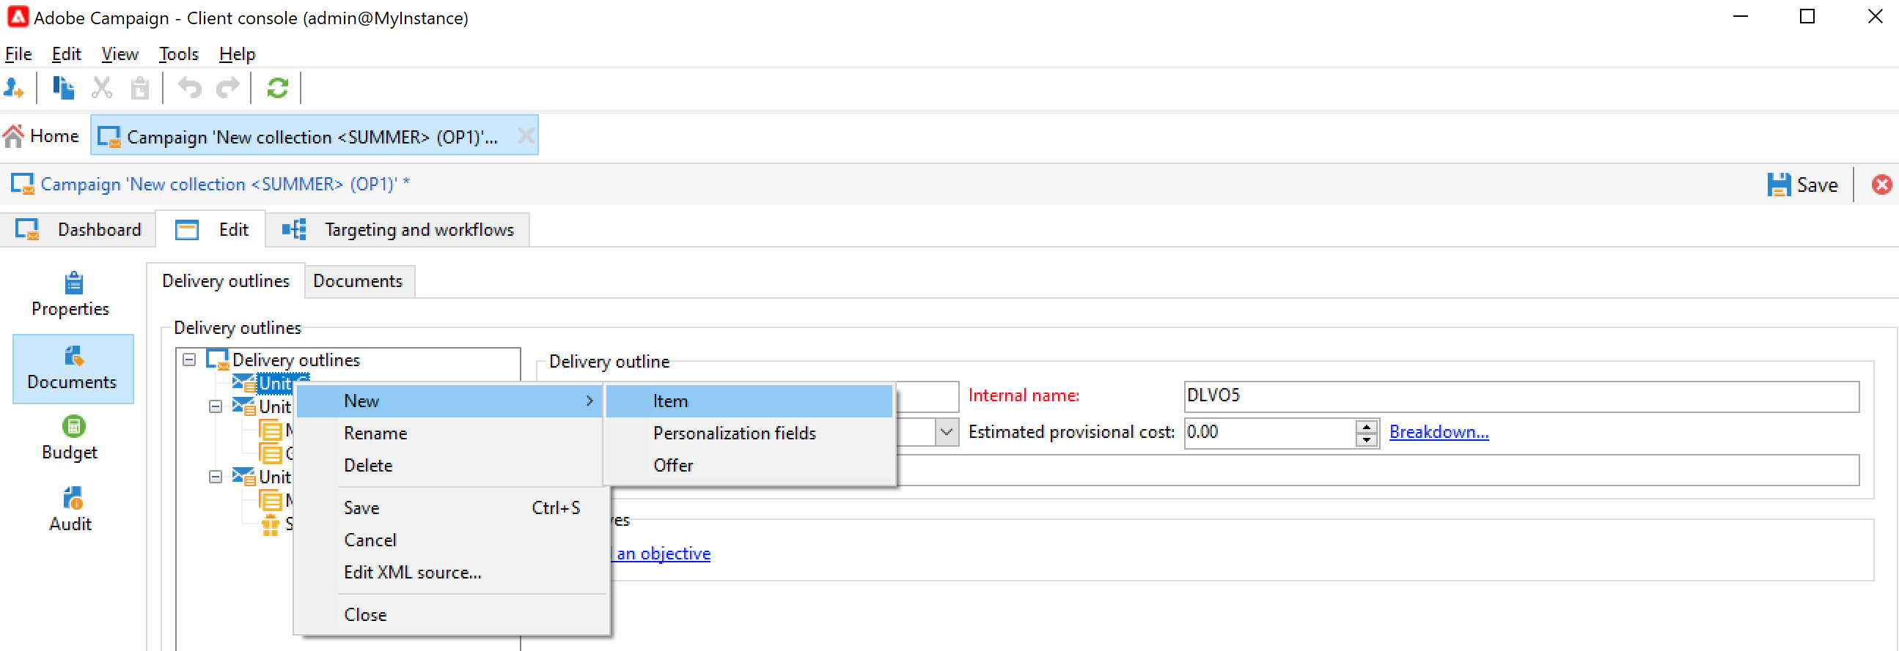Click the user connection icon in the toolbar
Screen dimensions: 1899x651
pyautogui.click(x=14, y=89)
